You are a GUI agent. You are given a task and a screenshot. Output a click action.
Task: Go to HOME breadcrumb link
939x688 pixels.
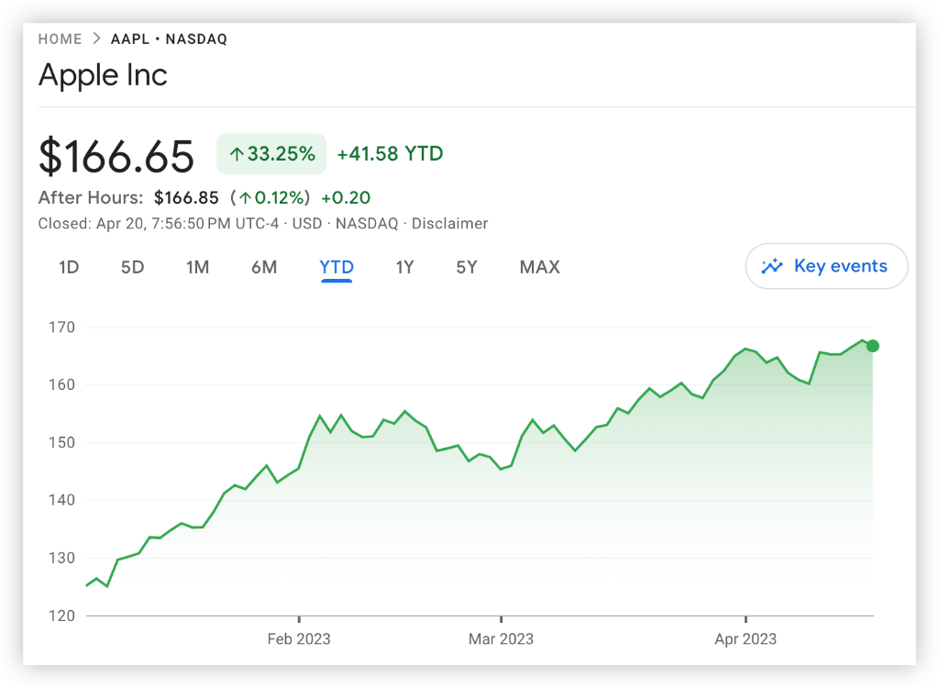click(x=60, y=39)
